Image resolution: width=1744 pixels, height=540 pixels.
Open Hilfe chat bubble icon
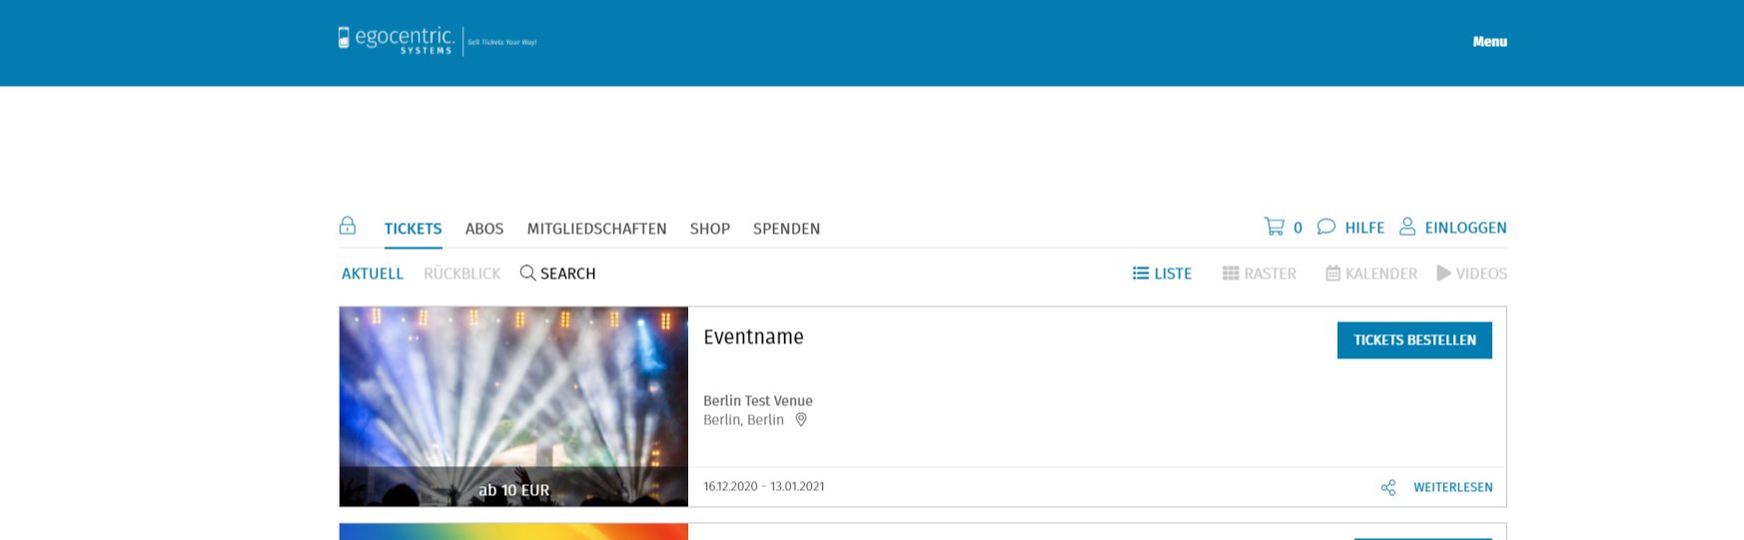(1325, 227)
